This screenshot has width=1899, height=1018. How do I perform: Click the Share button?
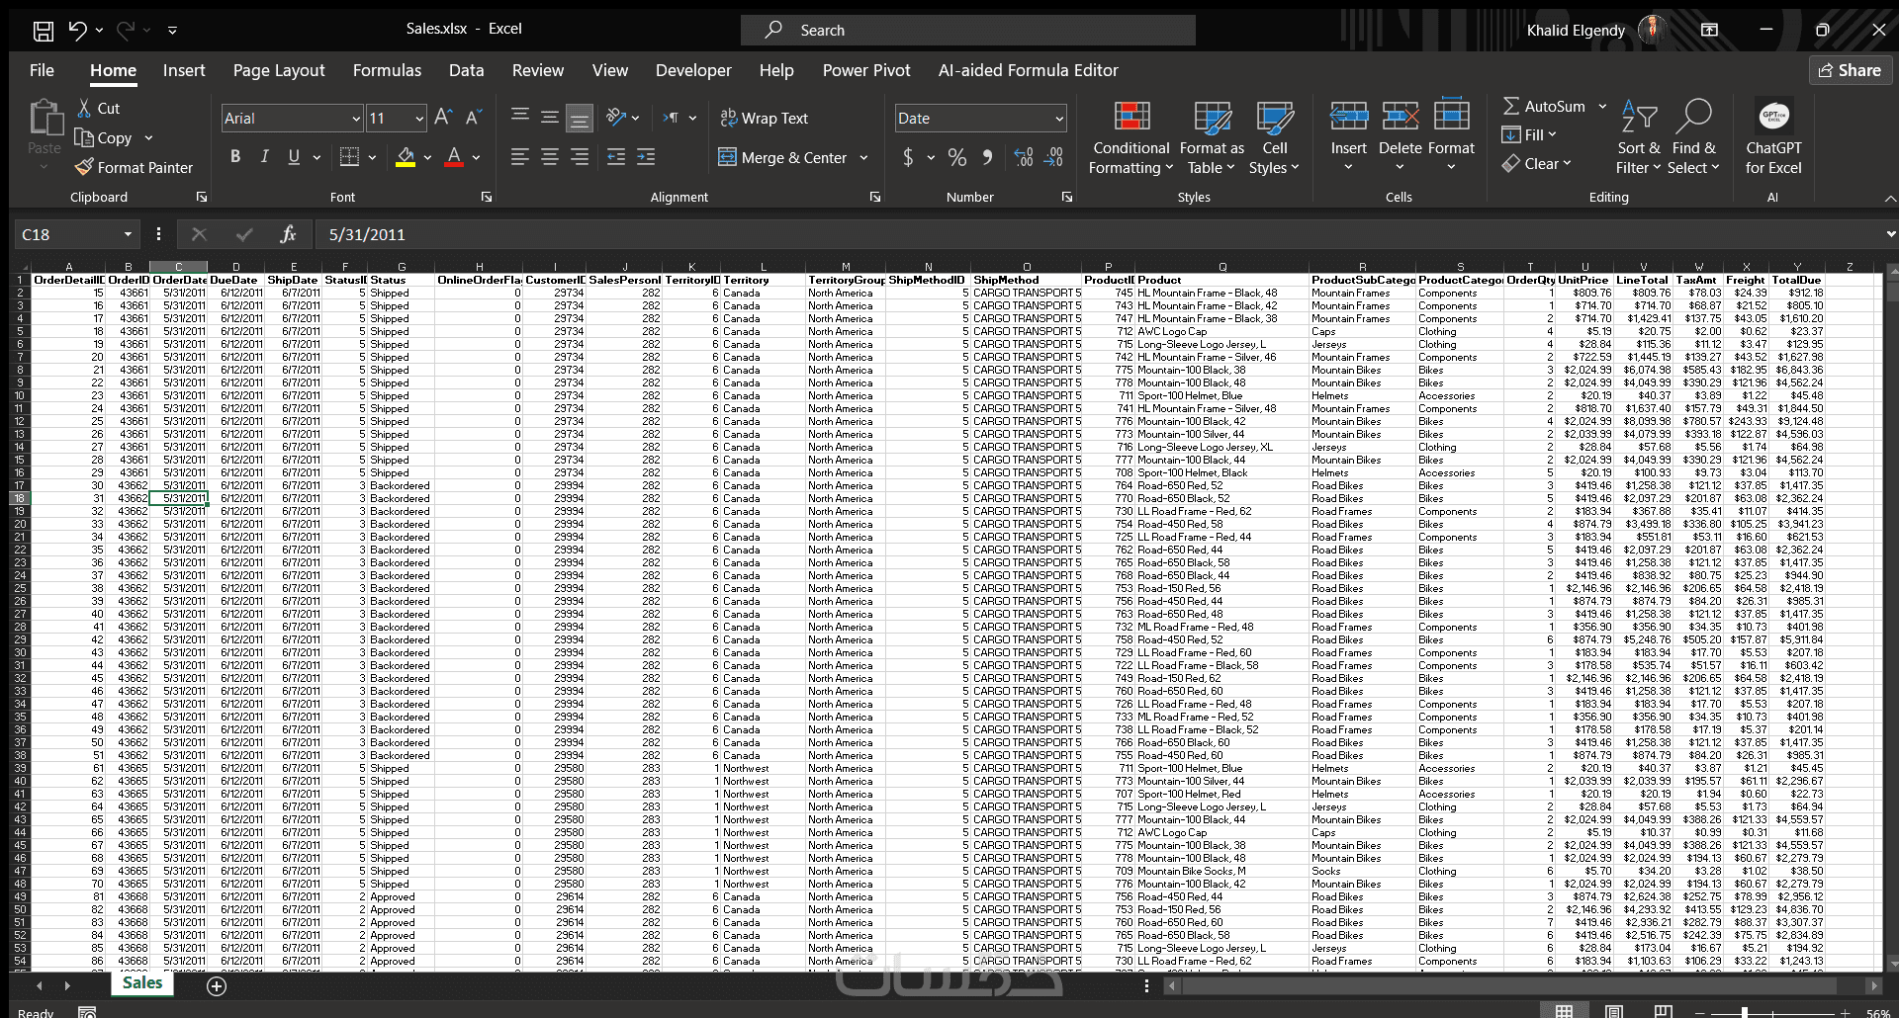pyautogui.click(x=1850, y=70)
